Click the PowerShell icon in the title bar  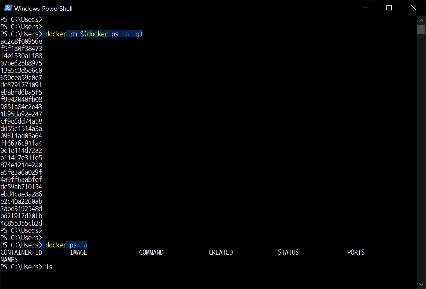coord(8,8)
